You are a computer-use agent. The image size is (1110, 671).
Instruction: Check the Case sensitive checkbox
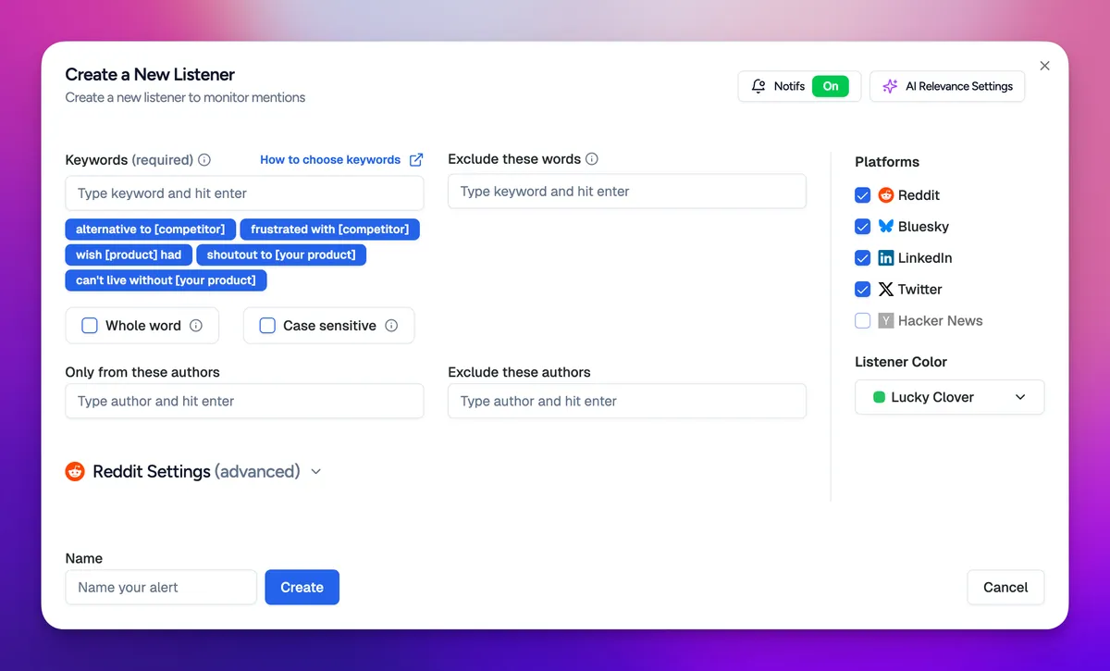click(x=267, y=326)
